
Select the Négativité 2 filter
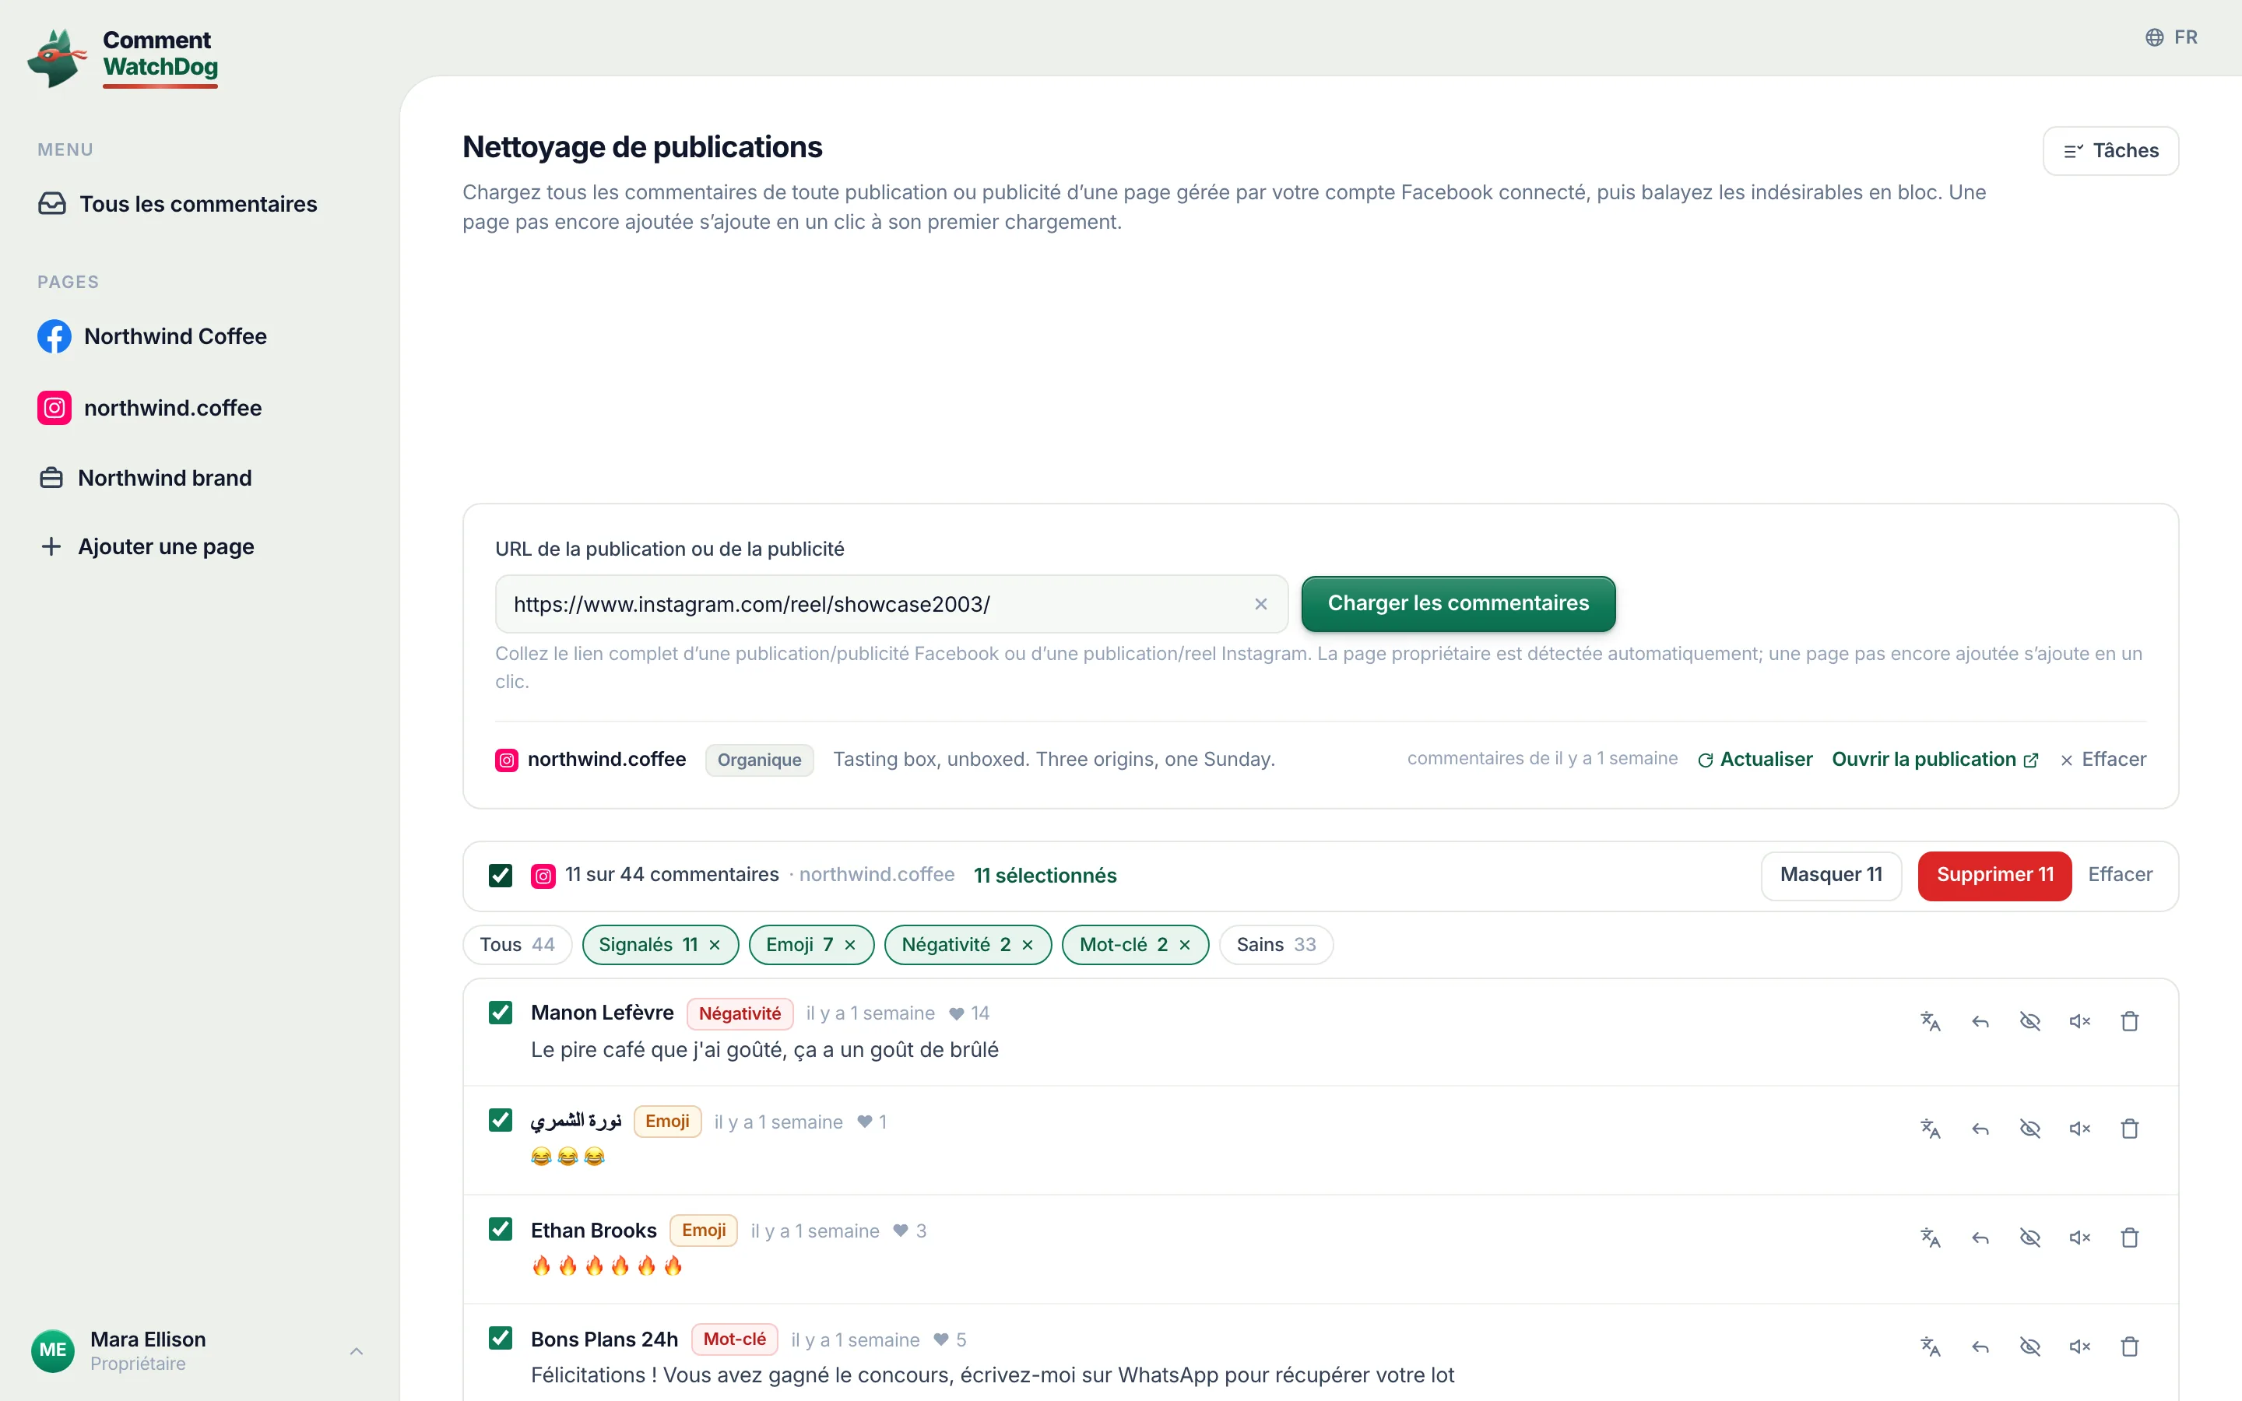[955, 945]
